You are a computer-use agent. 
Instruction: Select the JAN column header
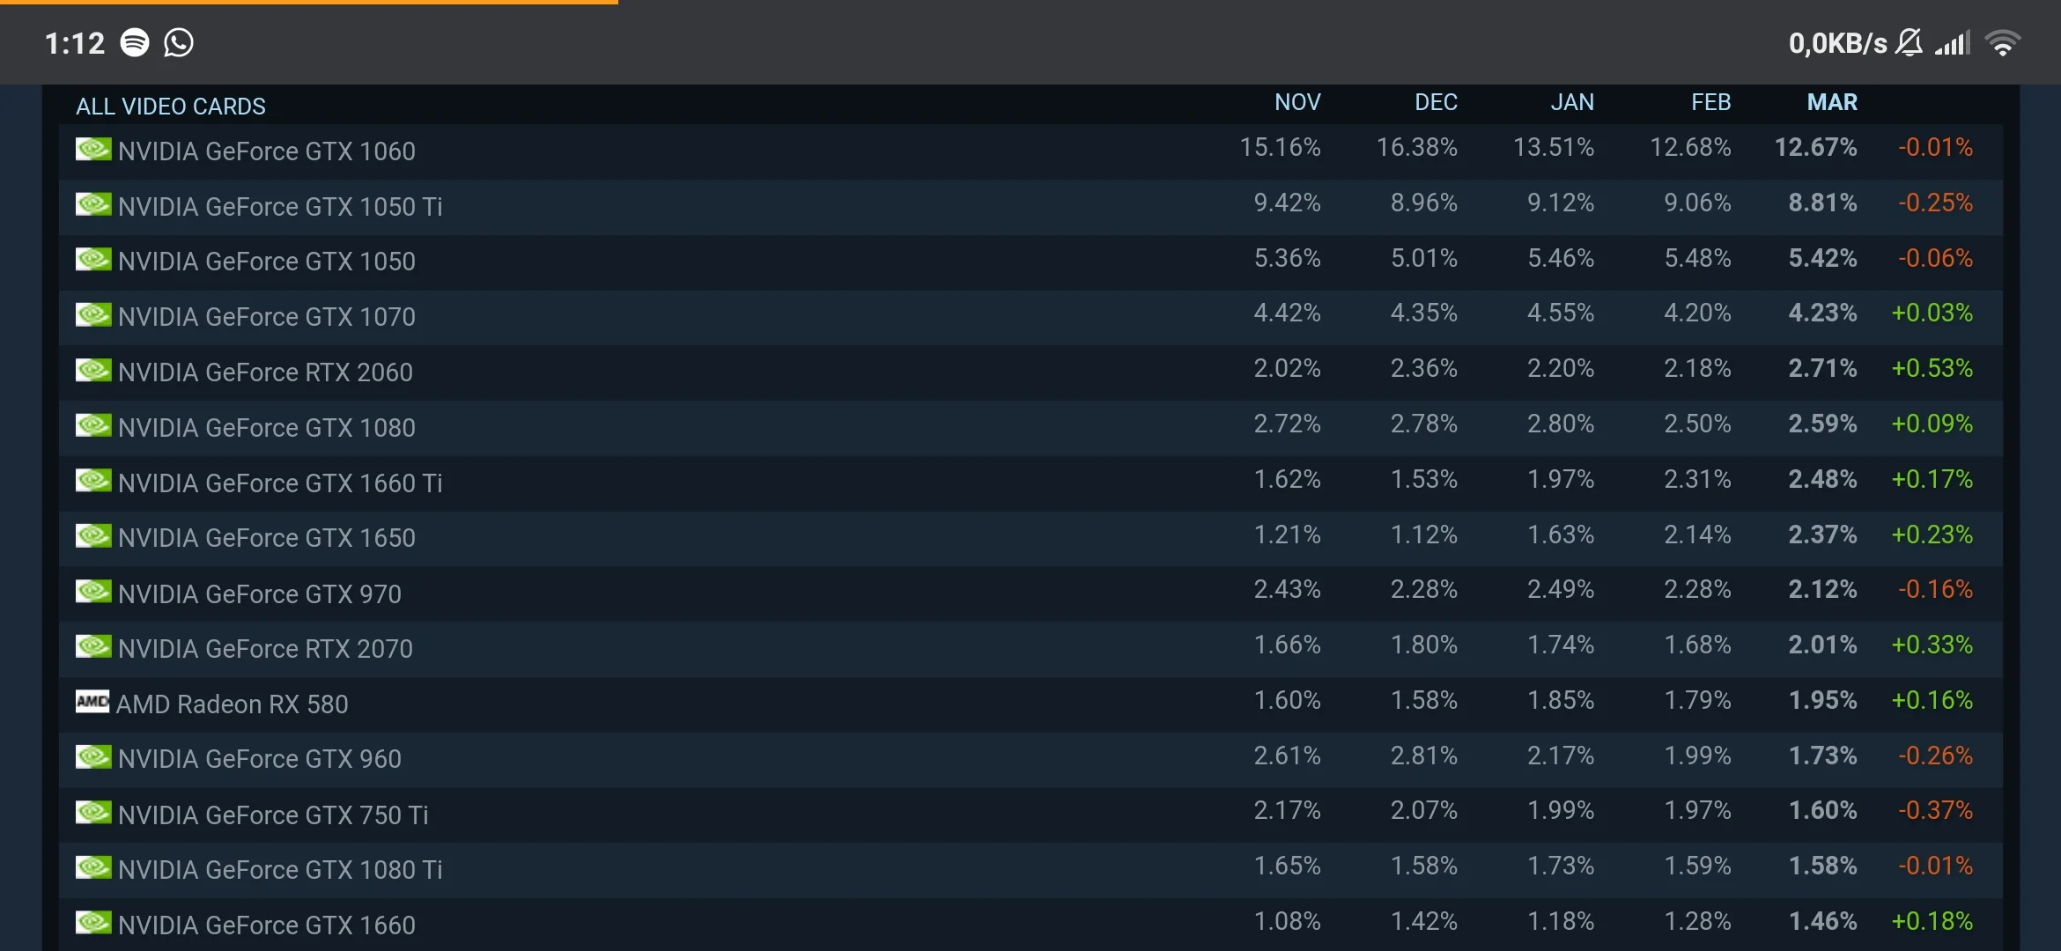(x=1572, y=102)
